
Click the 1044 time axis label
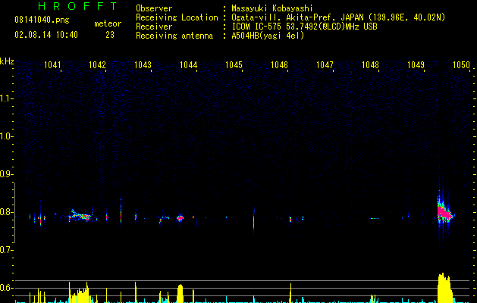coord(188,64)
